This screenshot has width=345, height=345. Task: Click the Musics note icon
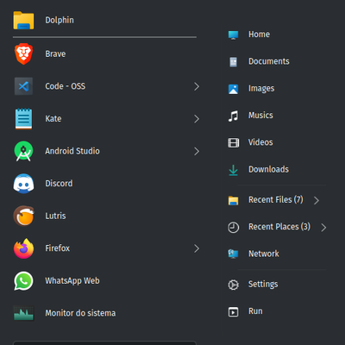[x=233, y=116]
